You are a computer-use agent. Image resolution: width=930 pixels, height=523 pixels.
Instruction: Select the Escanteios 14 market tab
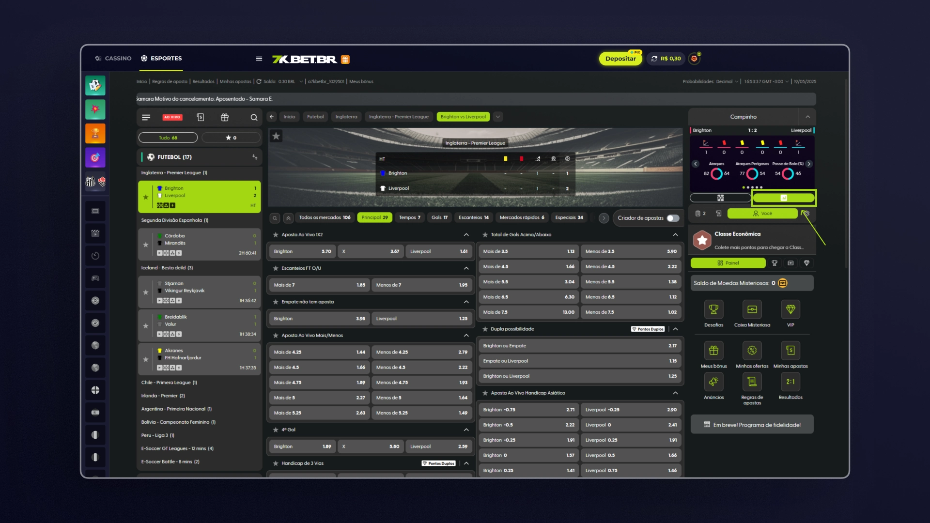pyautogui.click(x=473, y=218)
